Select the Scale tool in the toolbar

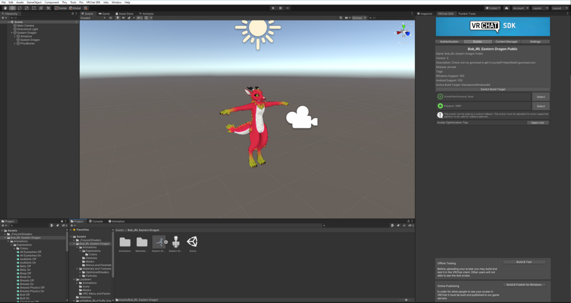[x=27, y=8]
